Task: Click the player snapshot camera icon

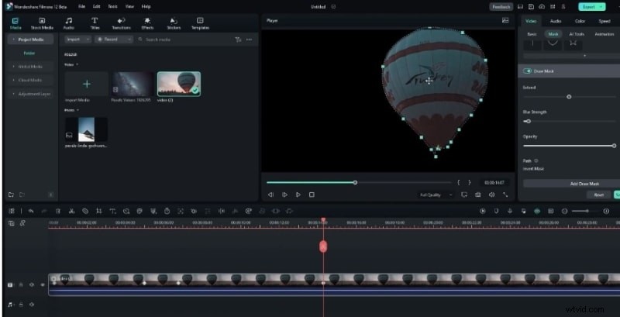Action: tap(478, 195)
